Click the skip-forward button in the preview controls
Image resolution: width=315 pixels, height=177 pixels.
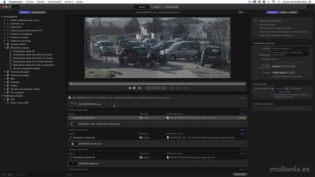pos(140,88)
